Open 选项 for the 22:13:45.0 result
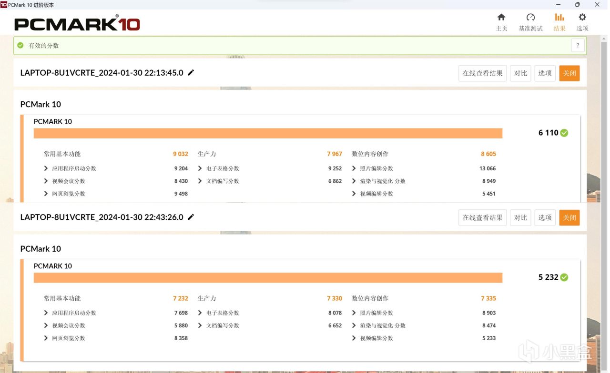 [545, 73]
